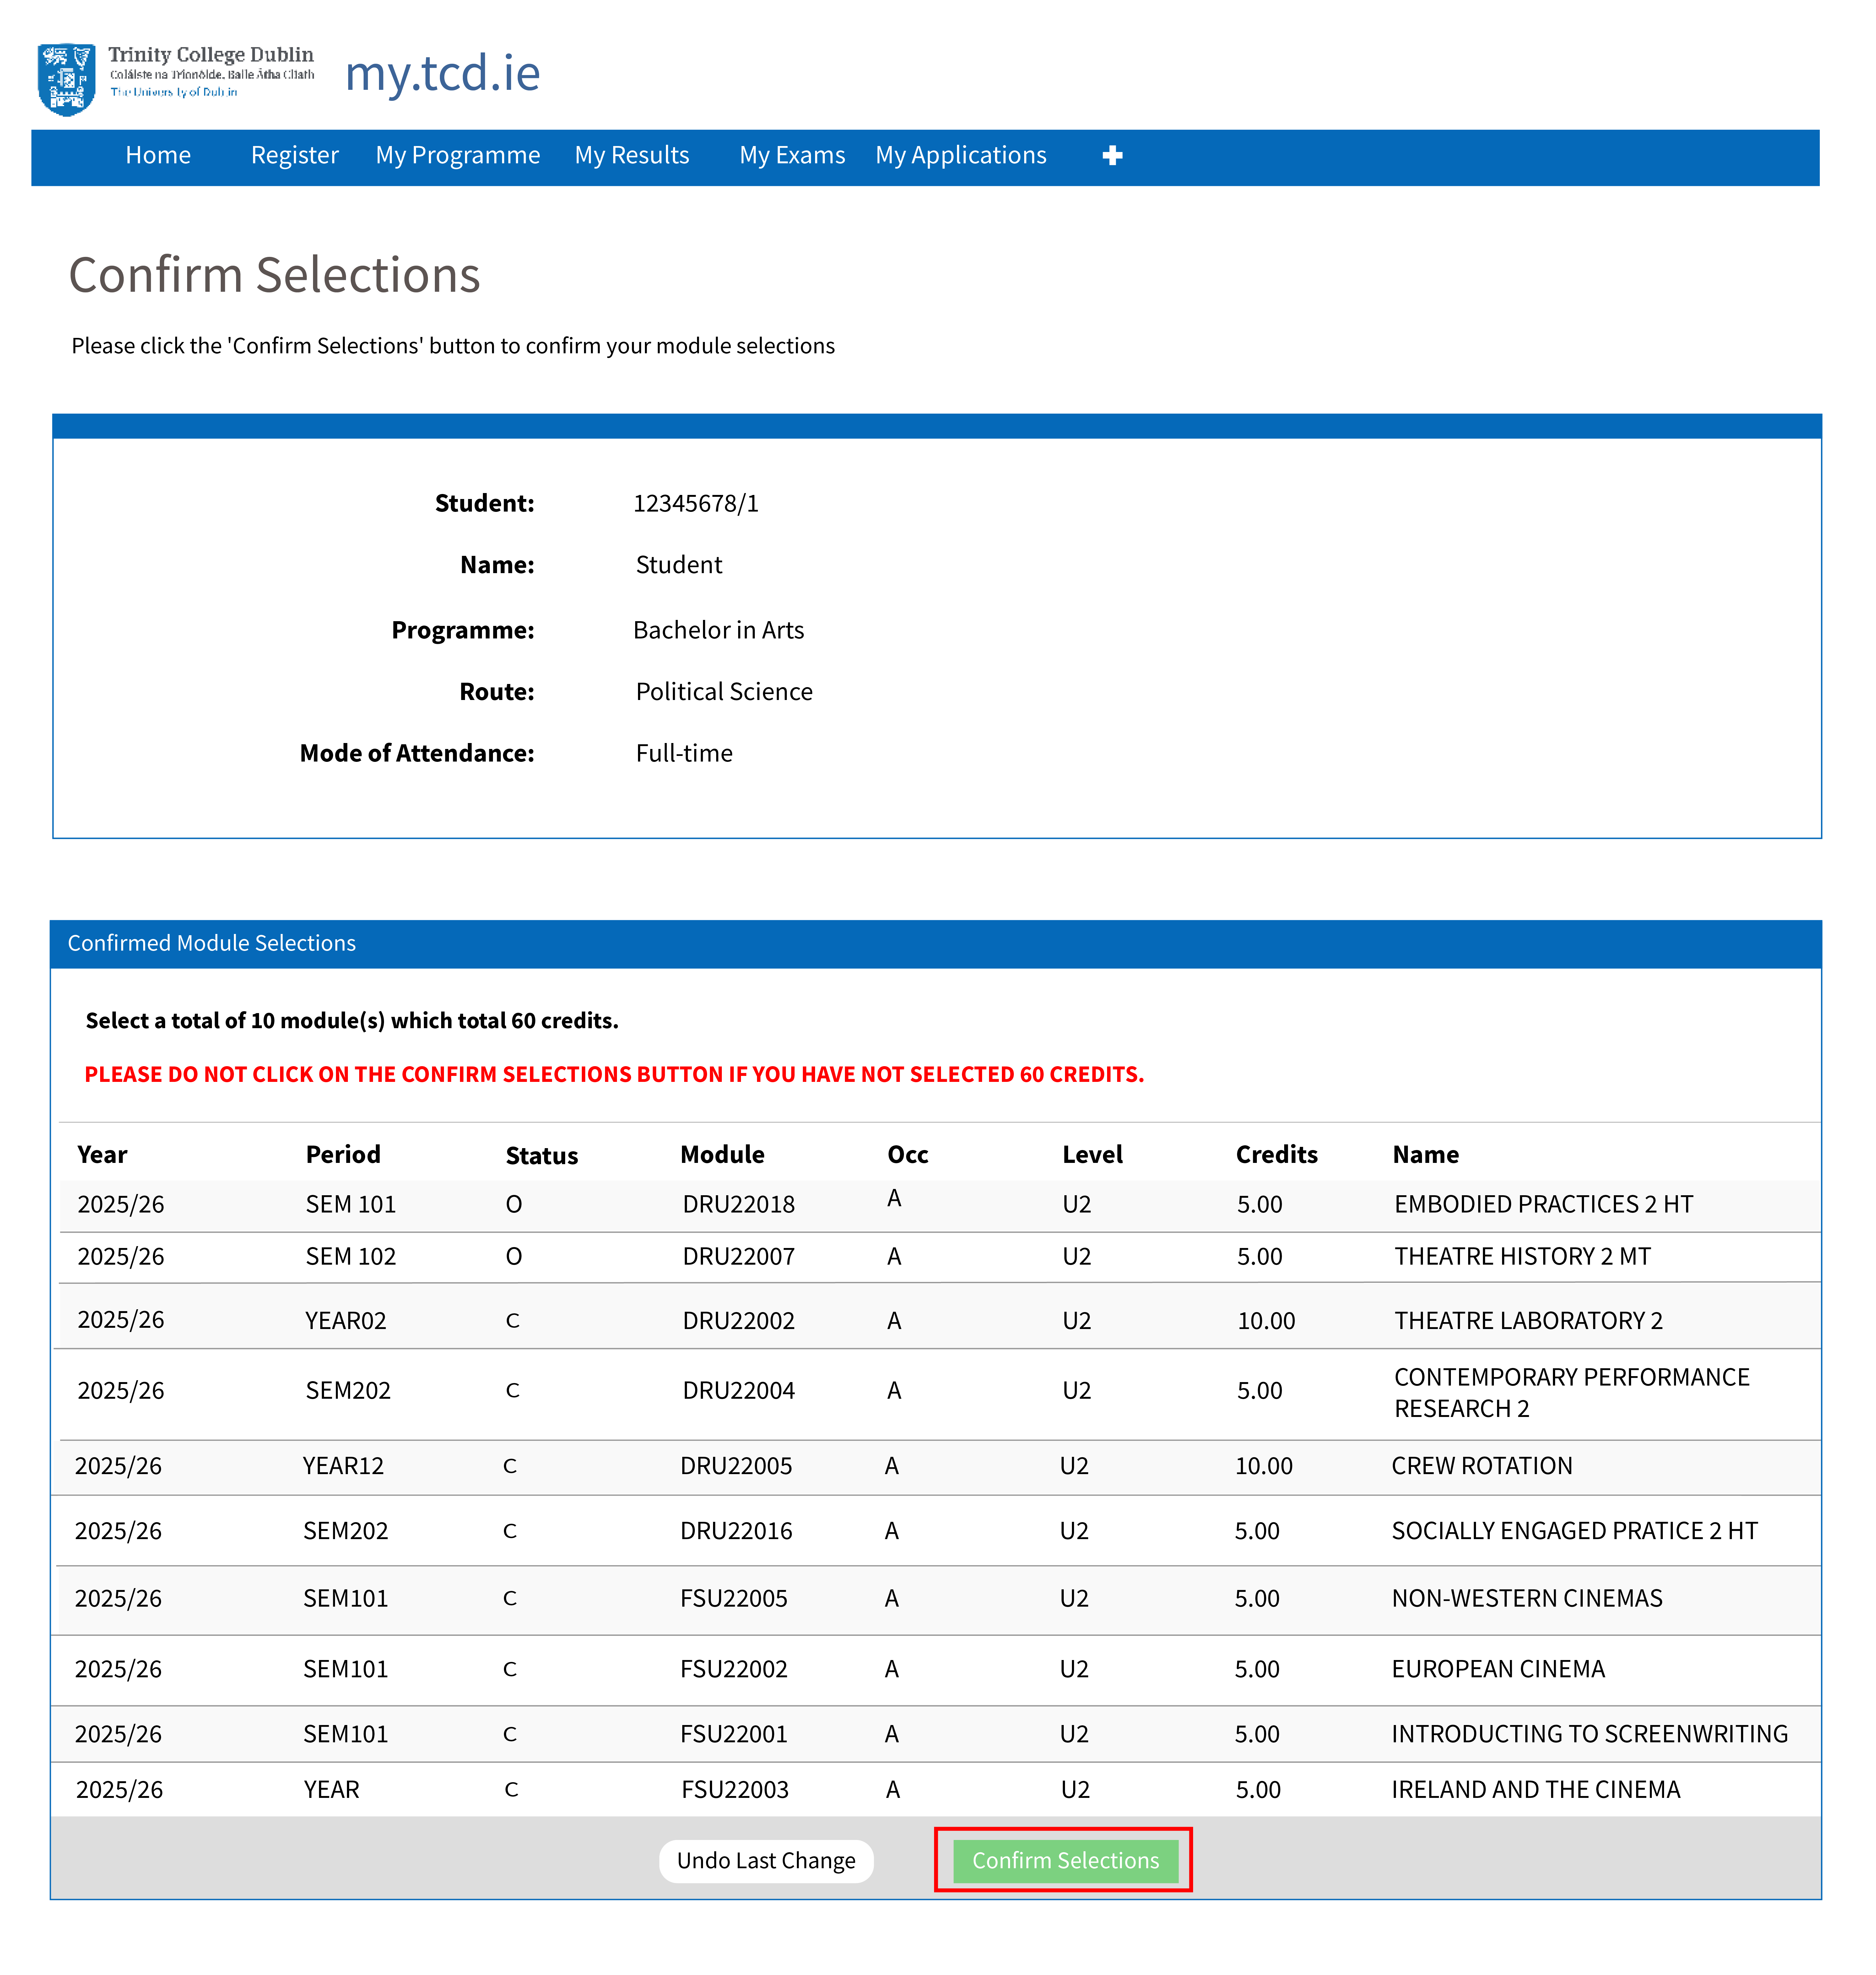This screenshot has width=1876, height=1975.
Task: Select the DRU22018 module row
Action: 738,1204
